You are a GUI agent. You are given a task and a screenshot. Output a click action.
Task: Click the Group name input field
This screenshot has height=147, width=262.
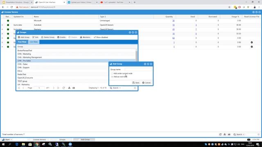(138, 69)
